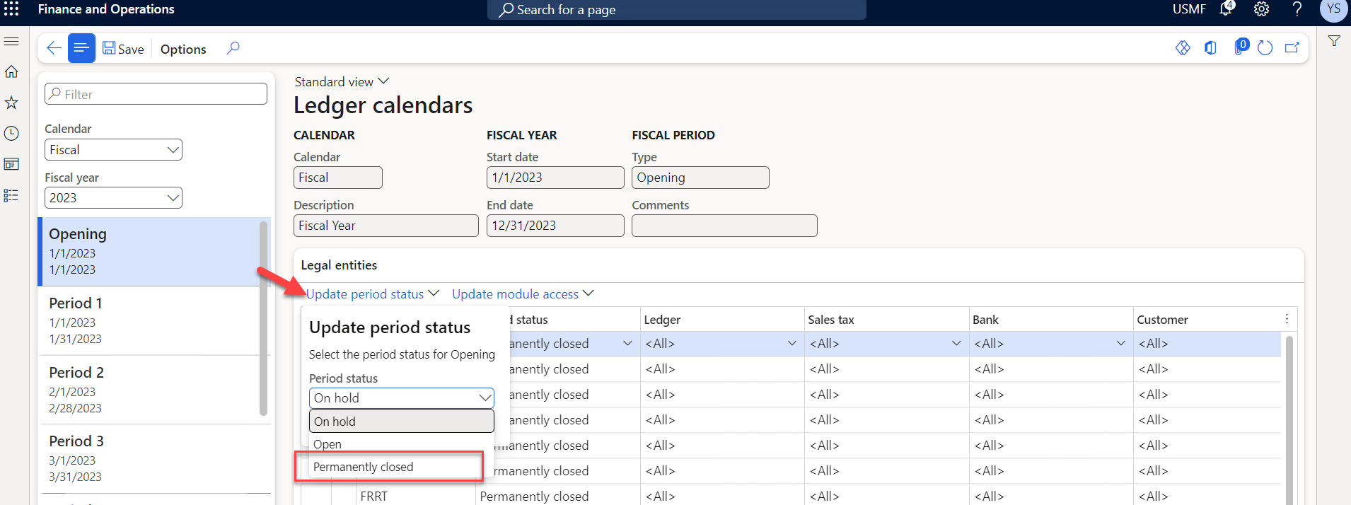Open the Recent clock icon in sidebar

(11, 134)
